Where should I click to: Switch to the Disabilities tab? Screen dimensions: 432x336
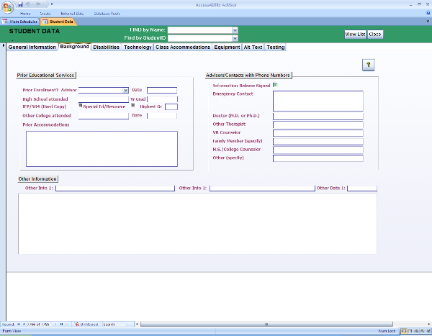click(x=107, y=47)
